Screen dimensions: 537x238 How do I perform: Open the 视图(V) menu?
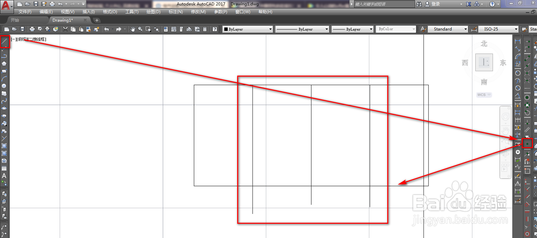pos(67,12)
